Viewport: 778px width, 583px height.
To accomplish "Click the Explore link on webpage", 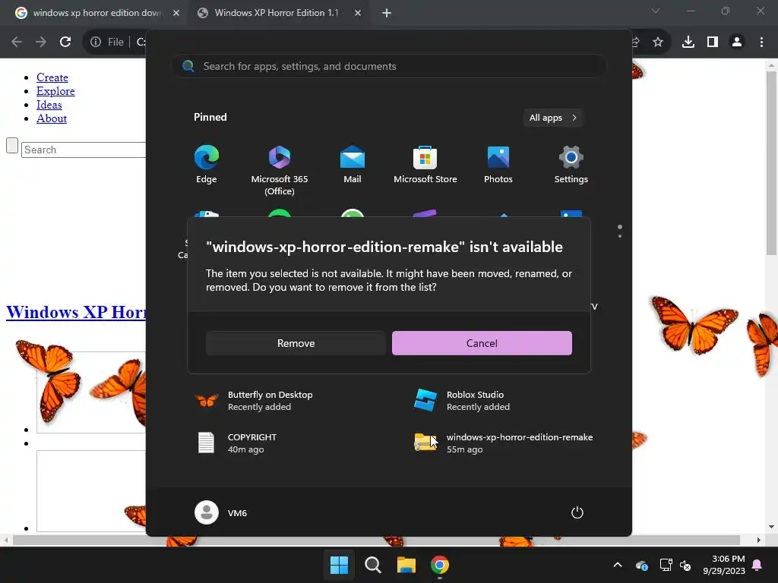I will (x=55, y=91).
